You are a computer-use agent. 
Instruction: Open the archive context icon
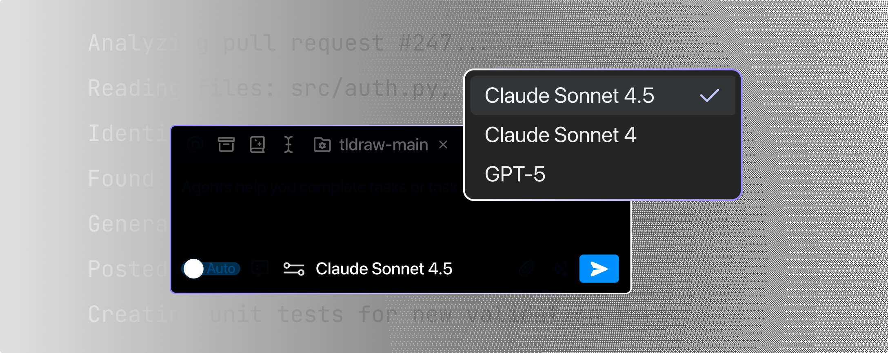(227, 145)
